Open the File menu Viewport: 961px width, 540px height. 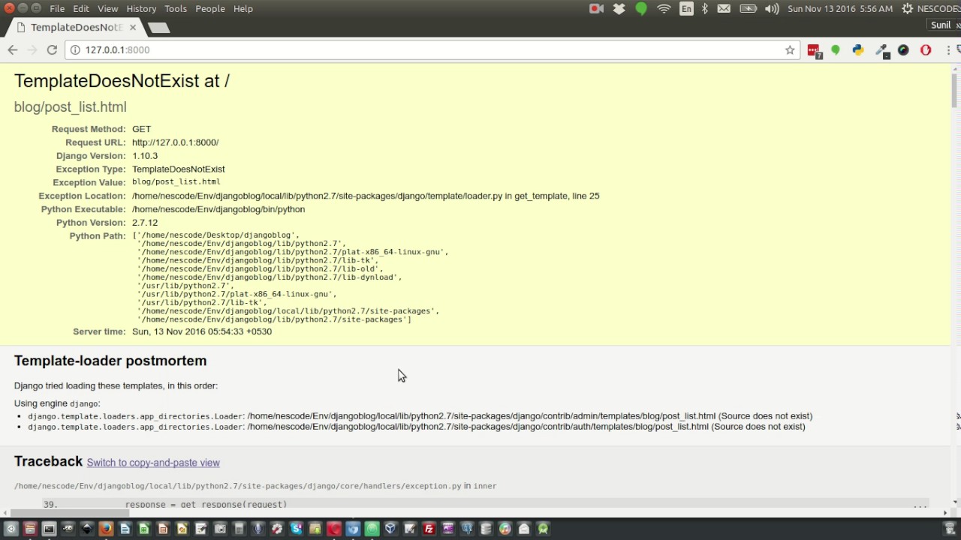tap(57, 8)
